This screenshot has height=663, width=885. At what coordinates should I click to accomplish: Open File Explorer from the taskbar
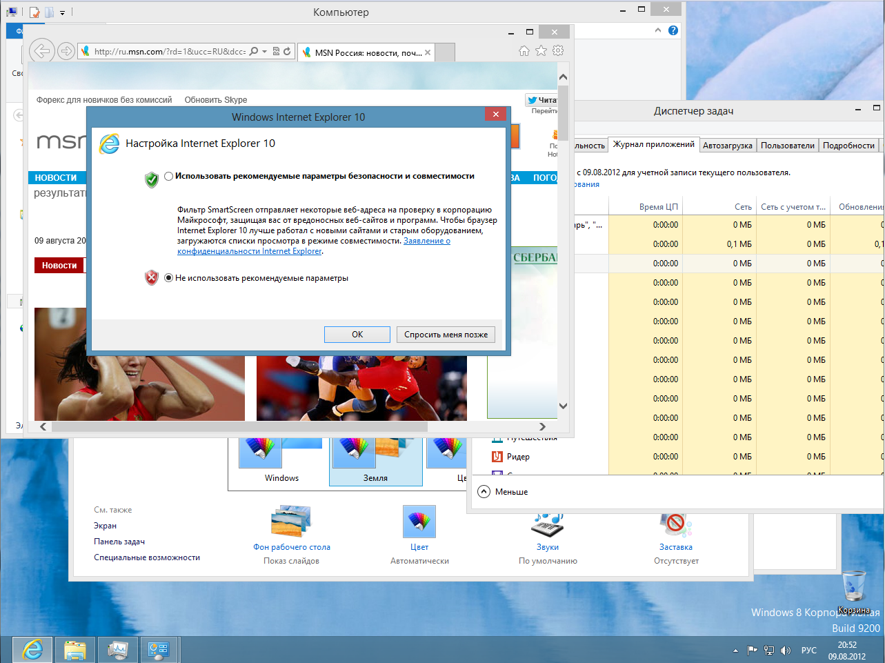point(74,649)
